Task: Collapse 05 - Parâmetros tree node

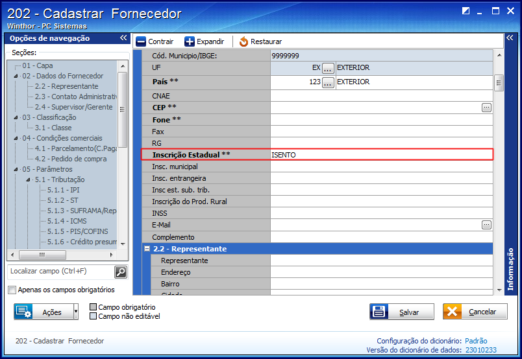Action: pos(16,170)
